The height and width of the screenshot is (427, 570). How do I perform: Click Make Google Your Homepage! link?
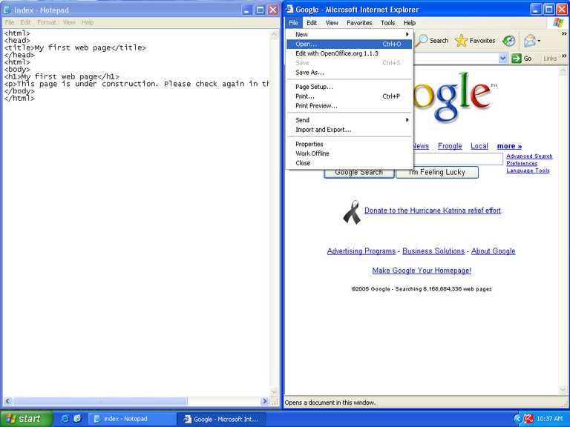click(x=422, y=271)
